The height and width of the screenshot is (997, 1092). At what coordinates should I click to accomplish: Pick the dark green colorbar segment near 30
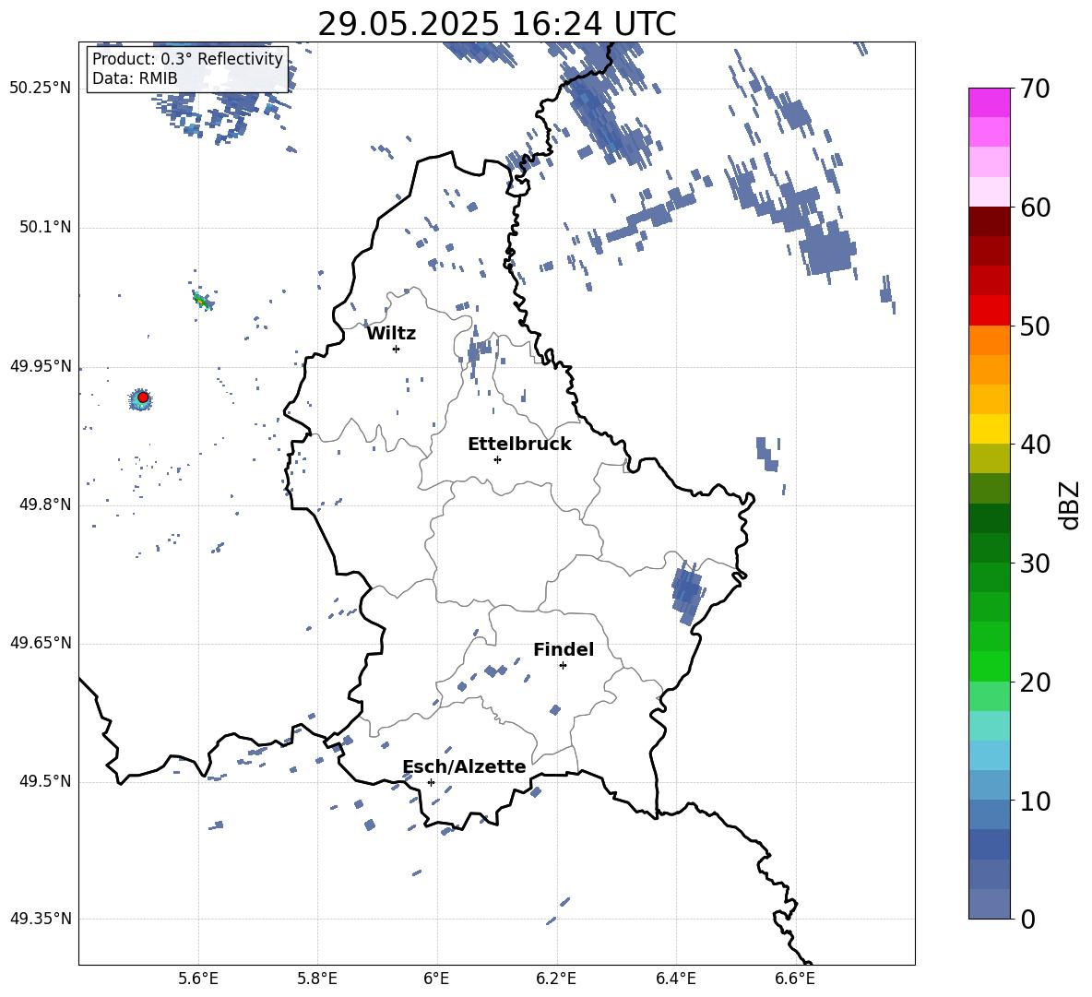tap(990, 547)
